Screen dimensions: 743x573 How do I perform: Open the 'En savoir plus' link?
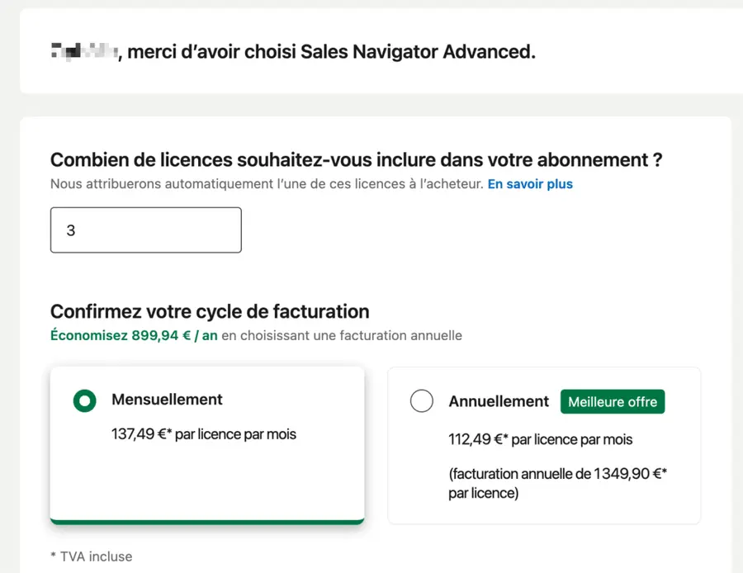(530, 184)
